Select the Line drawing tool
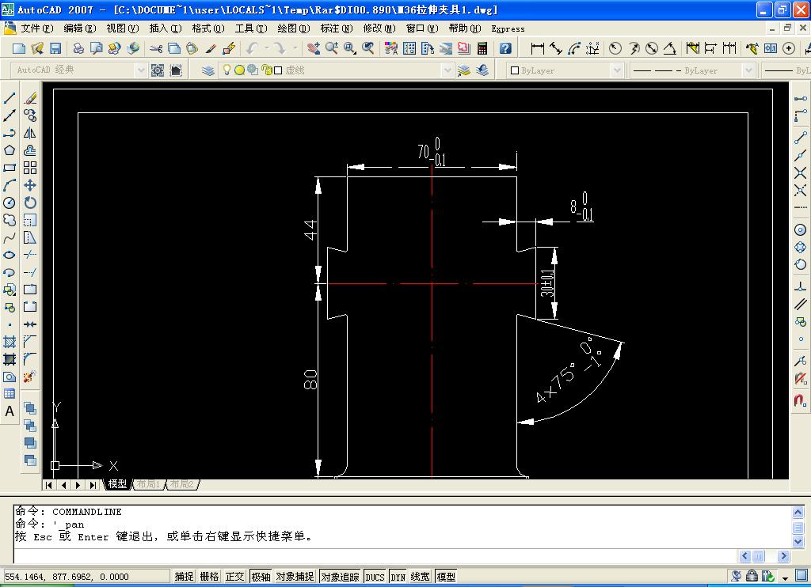811x587 pixels. click(10, 98)
